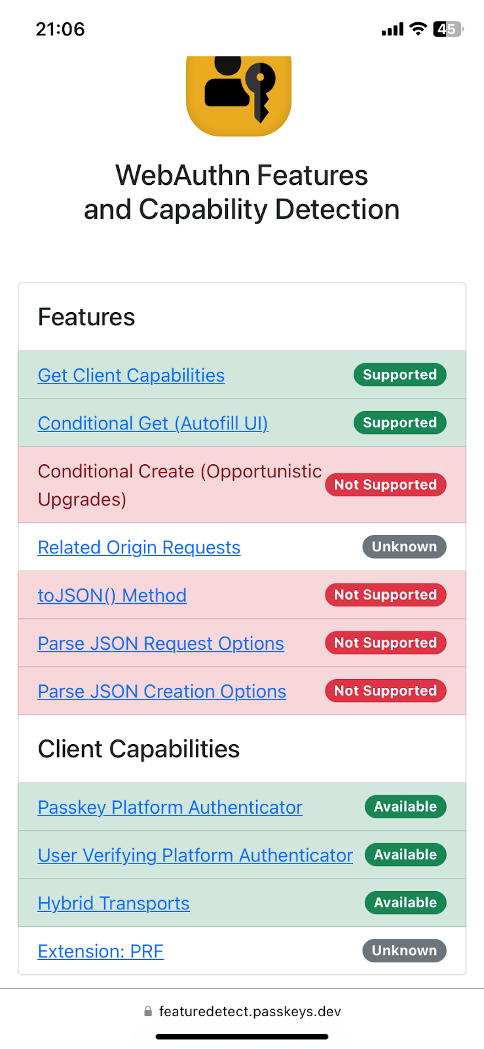This screenshot has height=1049, width=484.
Task: Open Parse JSON Creation Options link
Action: [162, 691]
